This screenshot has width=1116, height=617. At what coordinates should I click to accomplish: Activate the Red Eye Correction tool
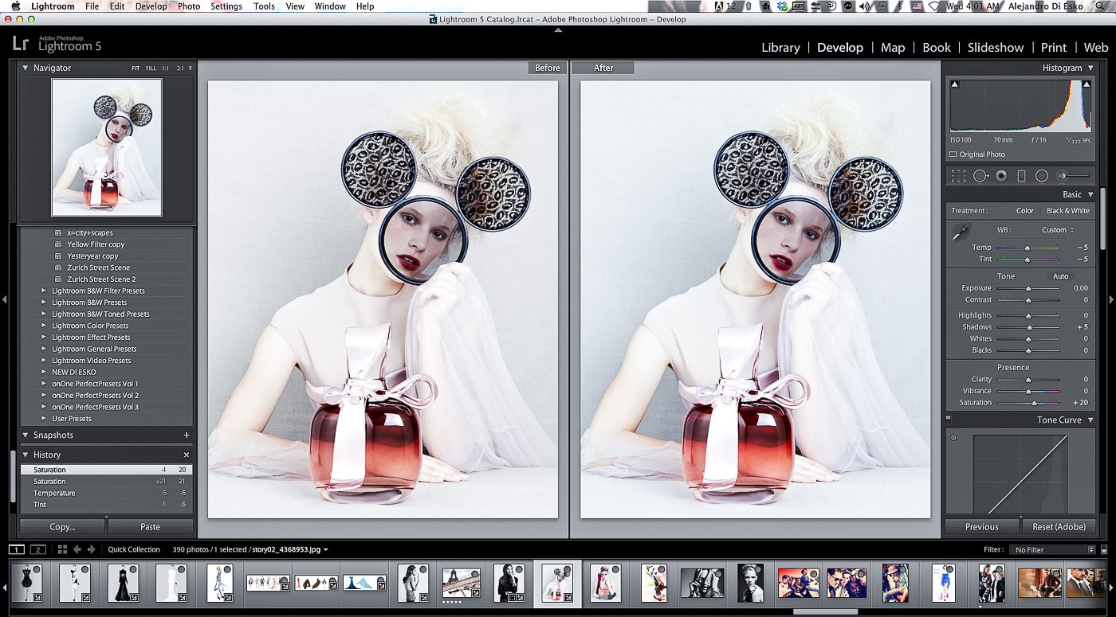[x=1001, y=176]
